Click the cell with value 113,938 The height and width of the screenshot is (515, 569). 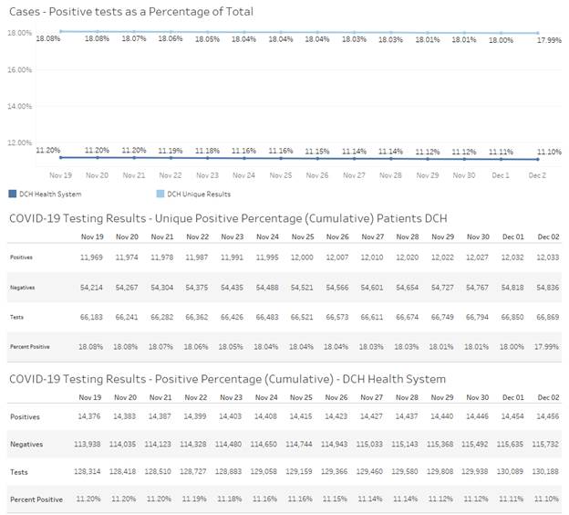click(88, 444)
